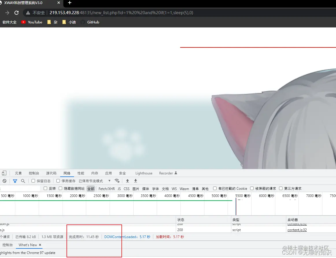Filter requests by 清单

(x=195, y=189)
